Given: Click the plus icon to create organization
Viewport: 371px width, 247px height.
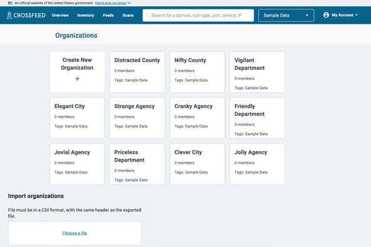Looking at the screenshot, I should click(x=77, y=79).
